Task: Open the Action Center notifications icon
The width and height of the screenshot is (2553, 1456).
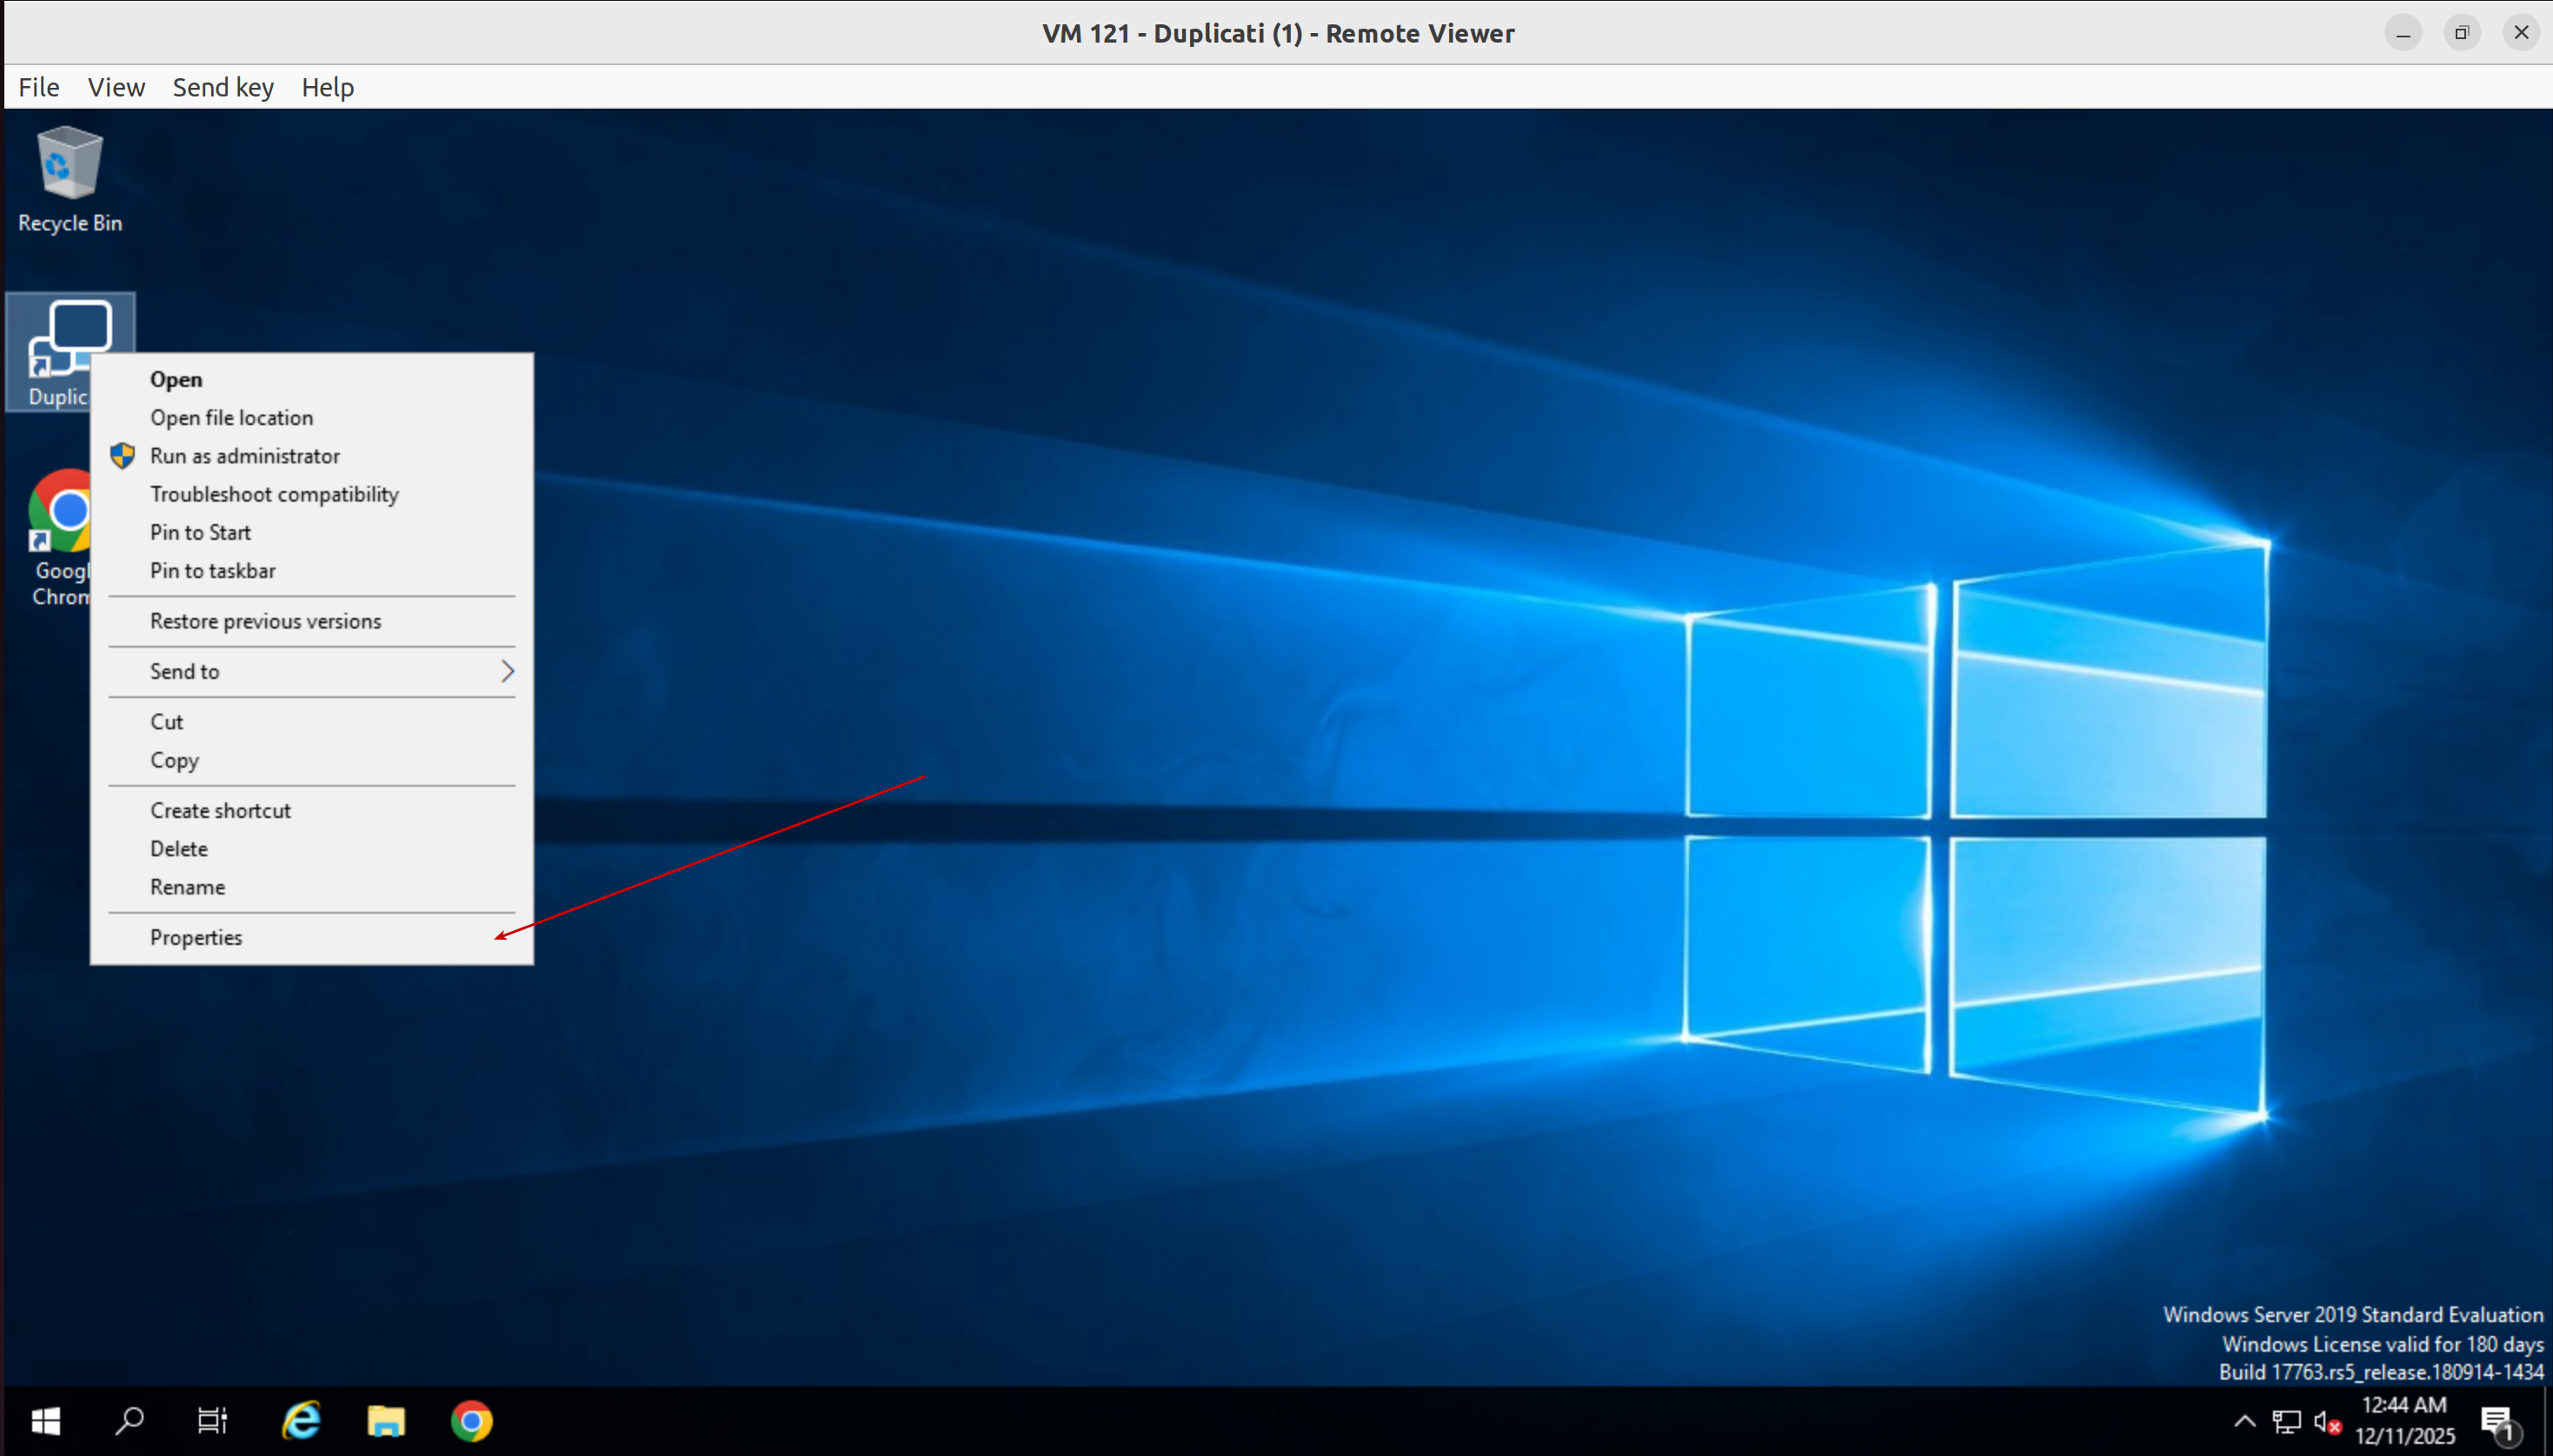Action: pyautogui.click(x=2496, y=1422)
